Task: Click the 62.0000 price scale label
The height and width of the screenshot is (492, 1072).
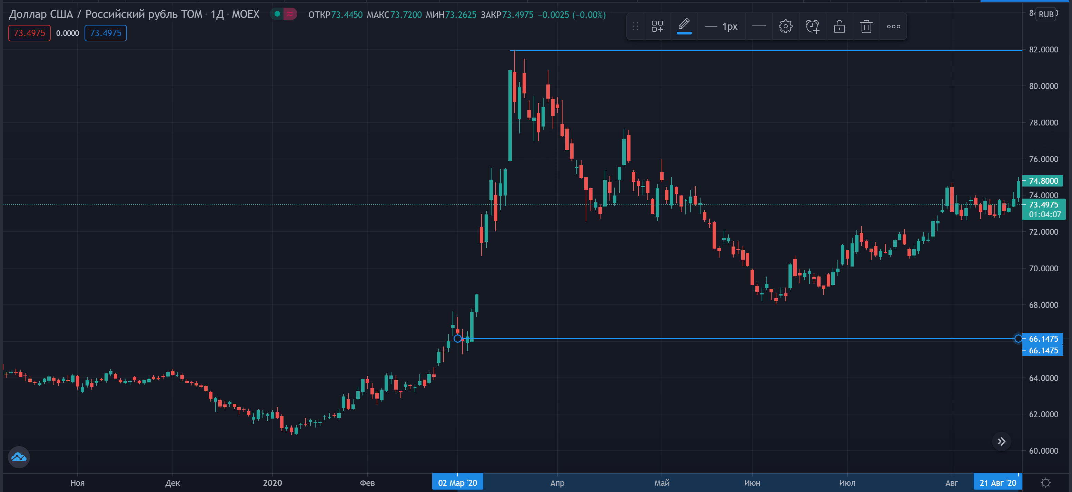Action: 1043,414
